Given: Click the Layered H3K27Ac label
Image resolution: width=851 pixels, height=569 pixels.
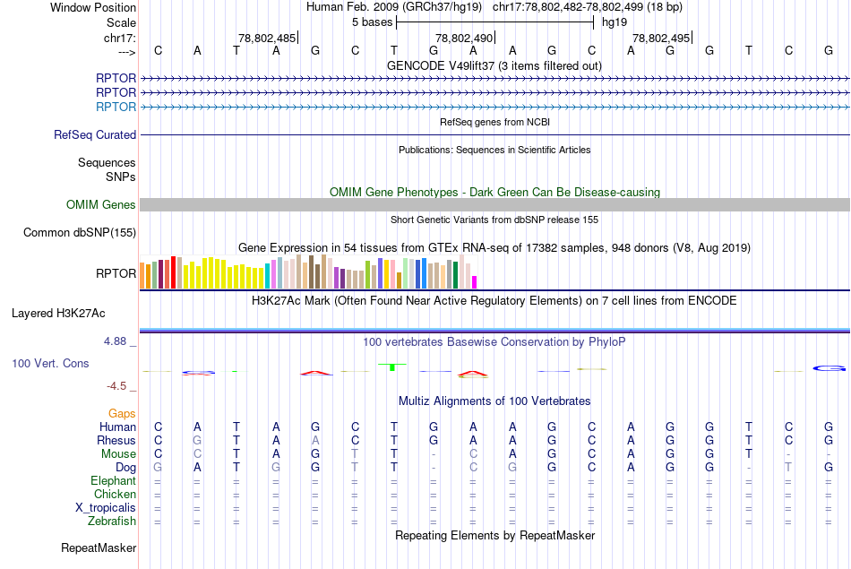Looking at the screenshot, I should 58,314.
